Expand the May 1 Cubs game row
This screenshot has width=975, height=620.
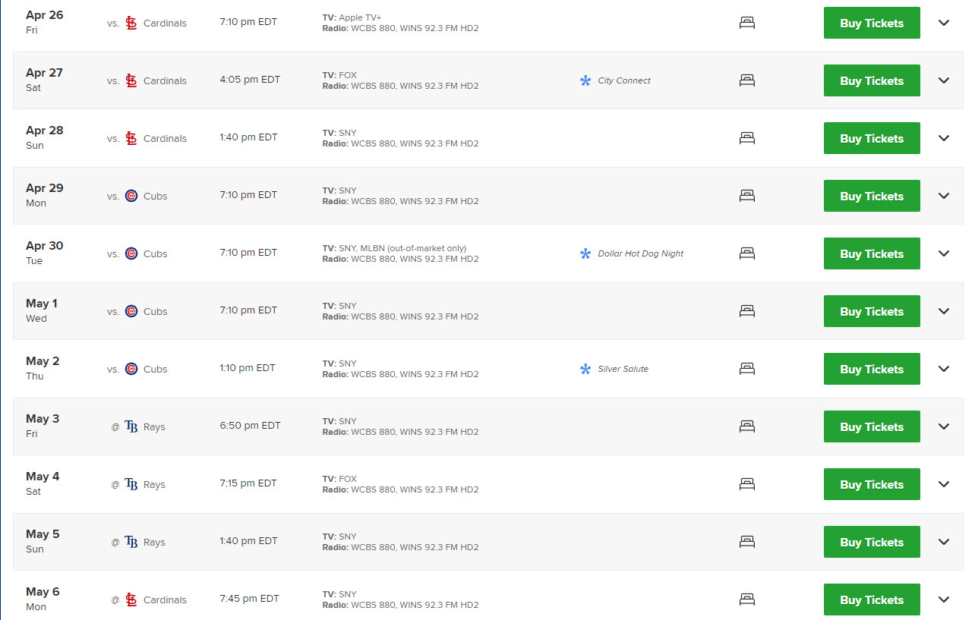944,311
